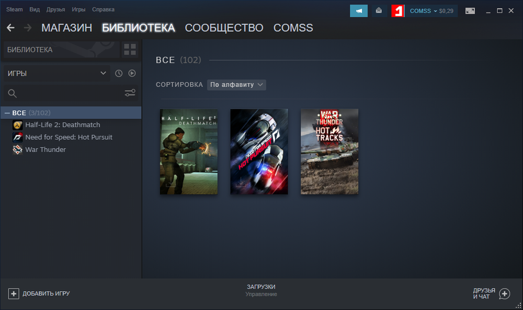The height and width of the screenshot is (310, 523).
Task: Click into the library search field
Action: point(70,93)
